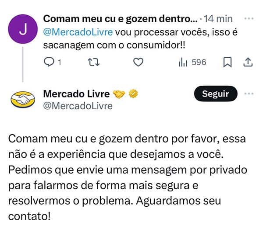Open the 14 min timestamp
The width and height of the screenshot is (263, 236).
click(x=218, y=19)
